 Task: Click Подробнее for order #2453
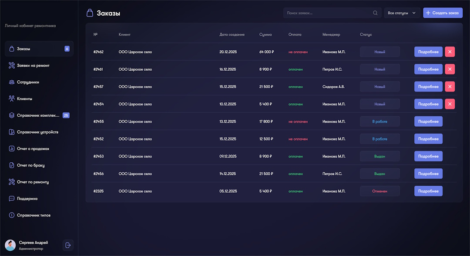click(x=428, y=156)
